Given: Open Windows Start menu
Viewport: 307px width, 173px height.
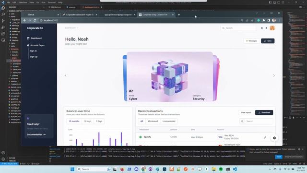Looking at the screenshot, I should [x=72, y=169].
